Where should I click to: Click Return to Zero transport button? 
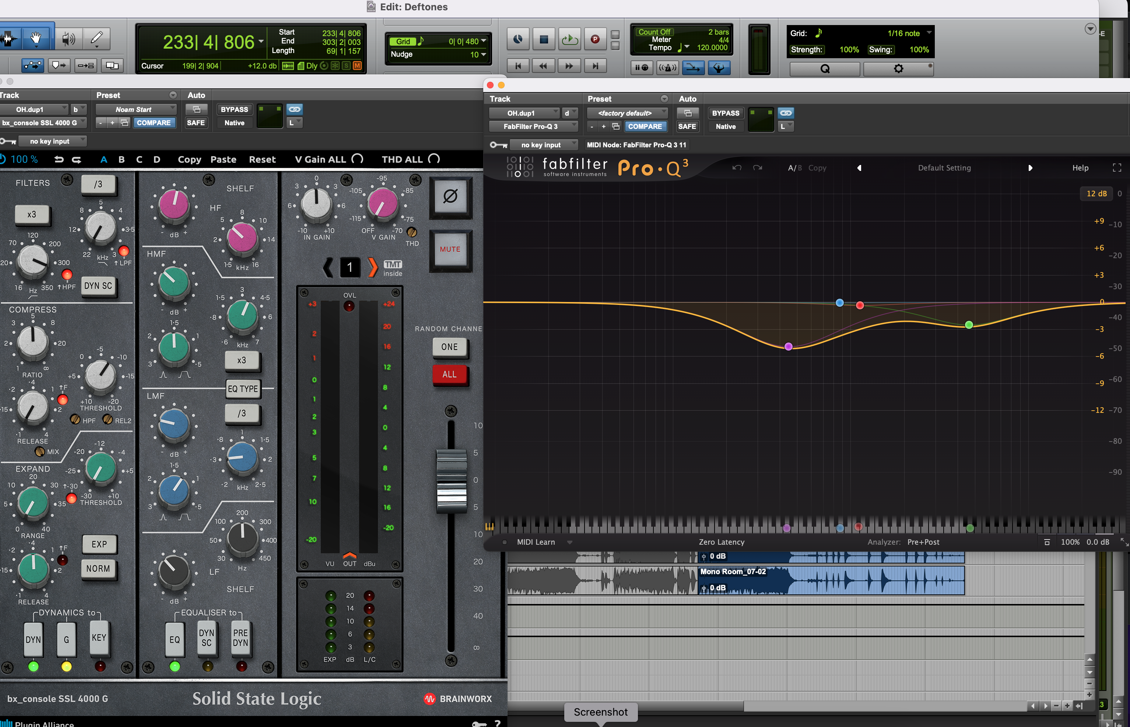click(x=518, y=66)
